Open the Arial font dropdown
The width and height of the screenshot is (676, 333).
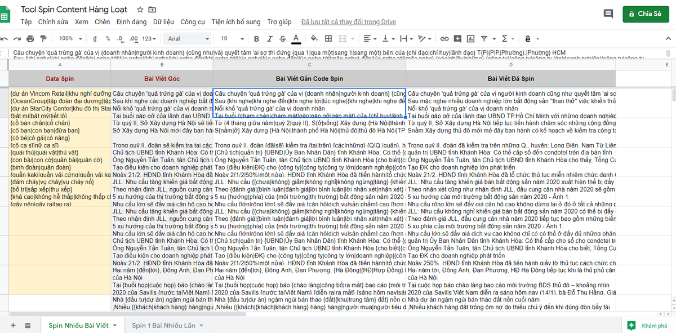188,38
